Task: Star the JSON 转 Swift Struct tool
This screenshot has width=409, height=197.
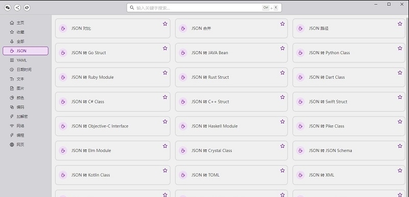Action: point(400,97)
